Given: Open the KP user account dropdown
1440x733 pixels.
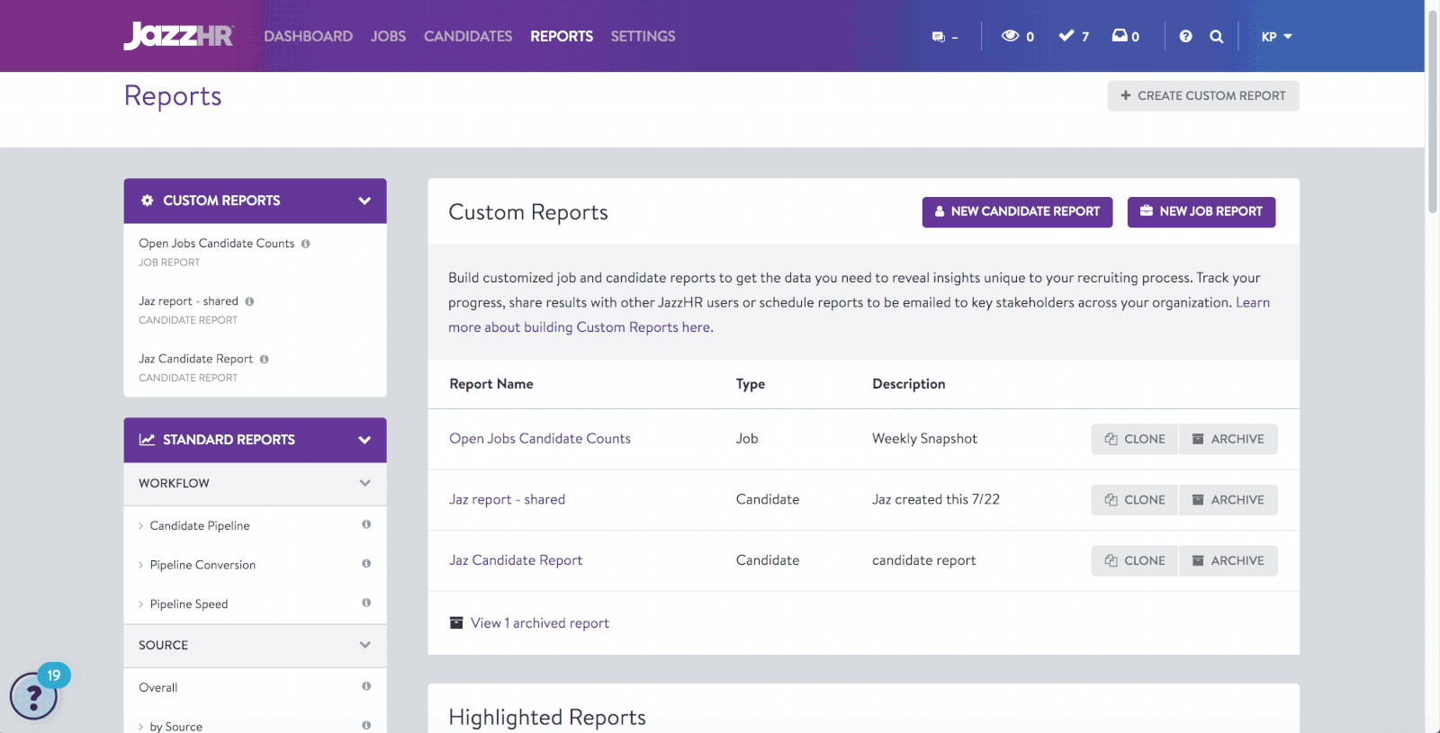Looking at the screenshot, I should [1276, 37].
